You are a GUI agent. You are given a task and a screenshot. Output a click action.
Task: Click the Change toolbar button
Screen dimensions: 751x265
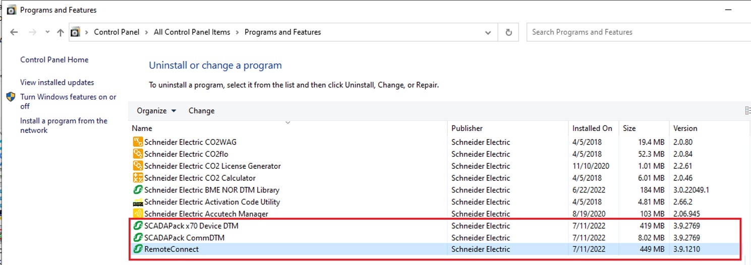[x=201, y=111]
